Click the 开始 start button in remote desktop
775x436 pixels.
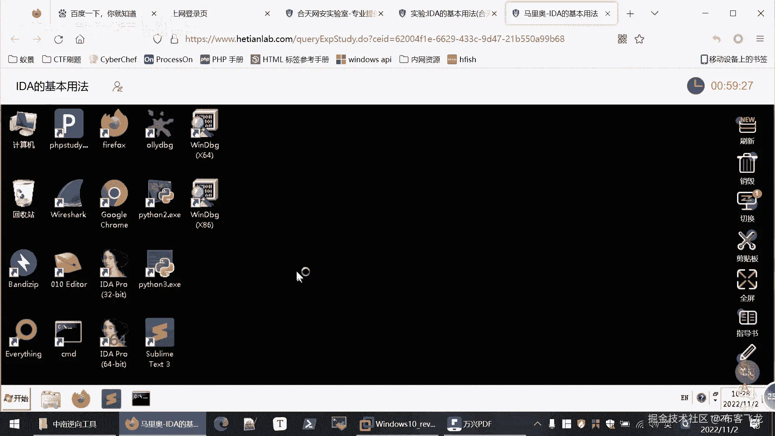tap(16, 398)
